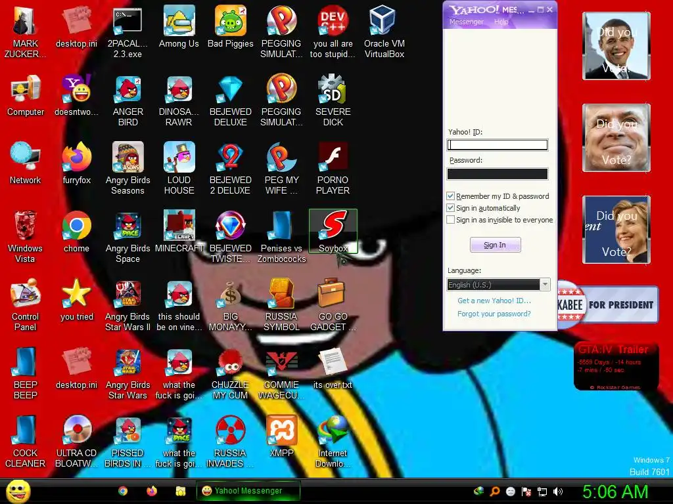Image resolution: width=673 pixels, height=504 pixels.
Task: Open the you tried star icon
Action: click(x=77, y=300)
